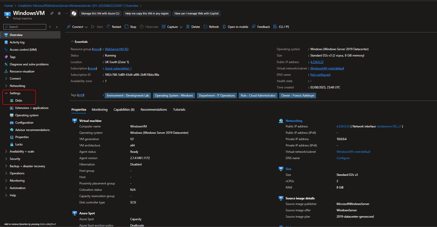Screen dimensions: 437x227
Task: Refresh the VM overview
Action: point(211,27)
